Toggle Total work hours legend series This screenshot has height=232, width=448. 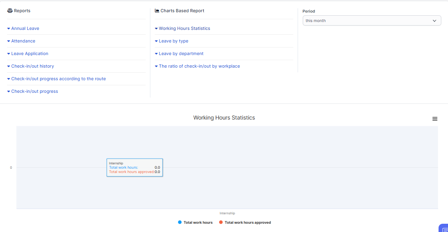[x=198, y=223]
